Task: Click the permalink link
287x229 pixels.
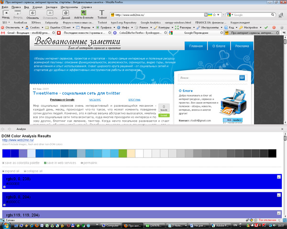Action: pos(89,163)
